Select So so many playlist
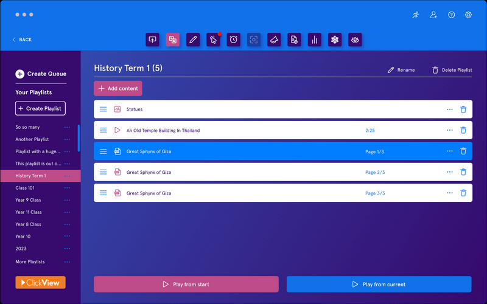This screenshot has height=304, width=487. click(27, 127)
